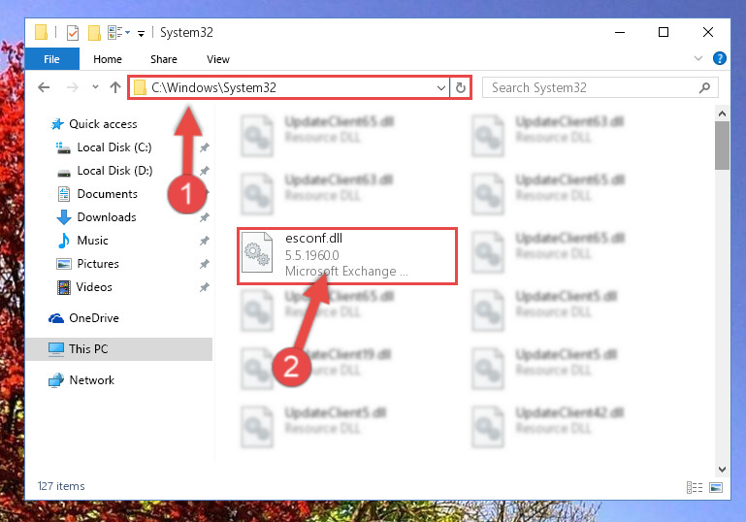The image size is (746, 522).
Task: Switch to Large icons view layout
Action: coord(716,487)
